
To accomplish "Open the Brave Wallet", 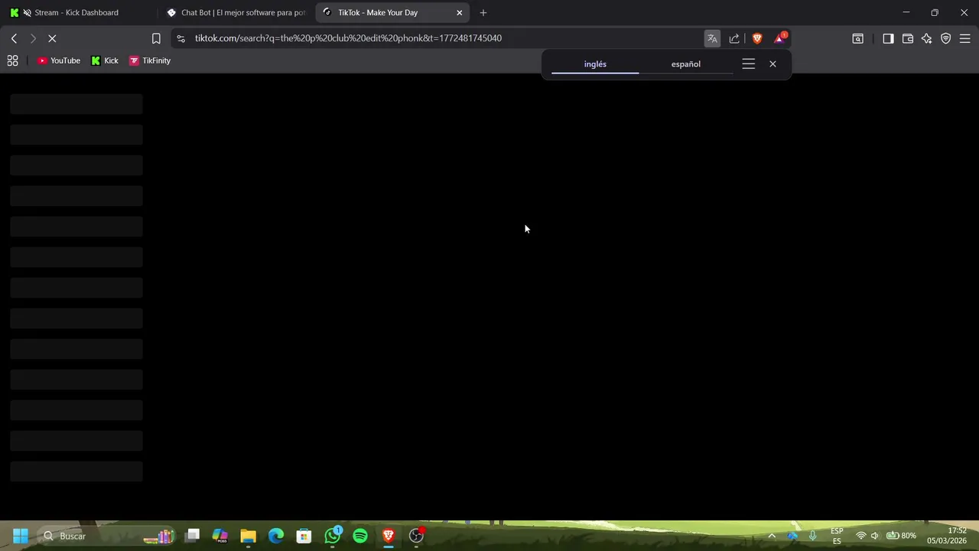I will (x=908, y=38).
